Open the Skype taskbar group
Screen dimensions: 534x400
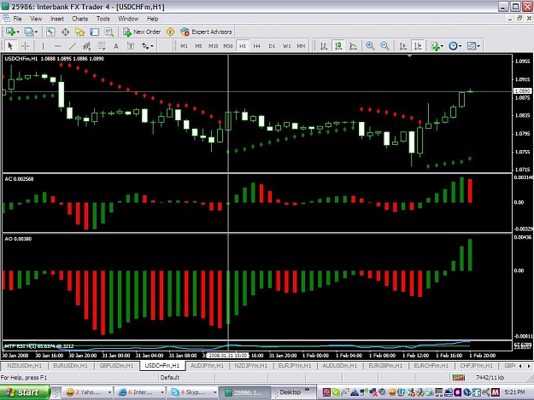coord(193,392)
